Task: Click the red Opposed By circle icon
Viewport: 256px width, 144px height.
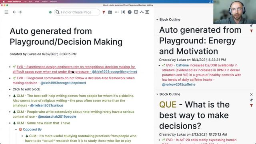Action: pyautogui.click(x=20, y=129)
